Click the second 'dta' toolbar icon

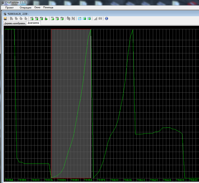tap(62, 18)
